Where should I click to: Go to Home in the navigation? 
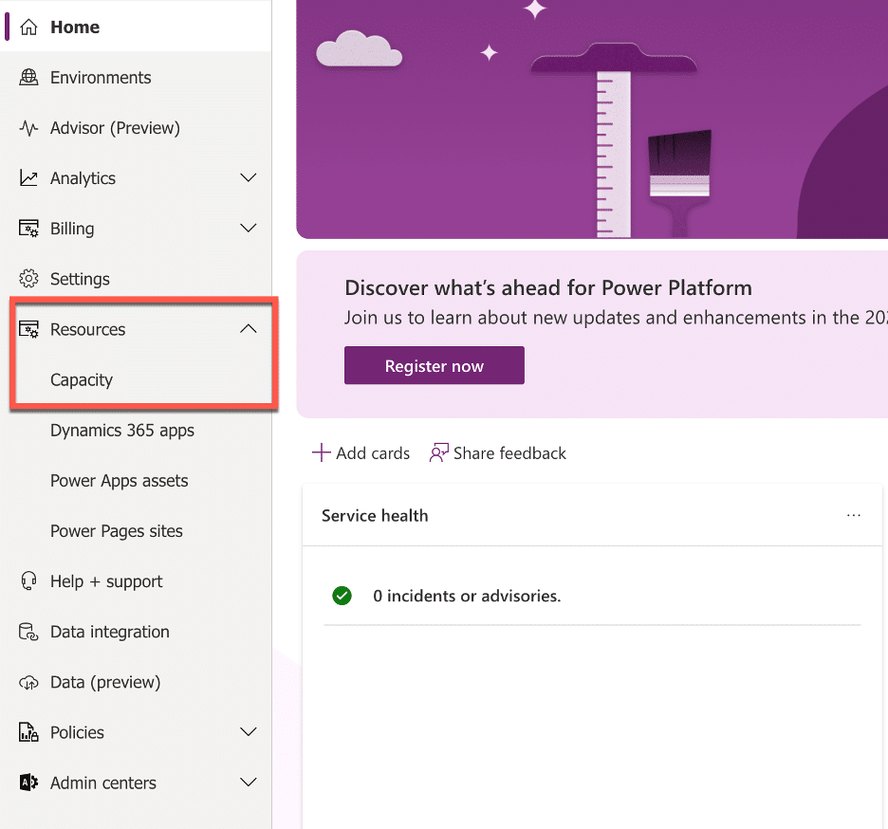[x=136, y=28]
